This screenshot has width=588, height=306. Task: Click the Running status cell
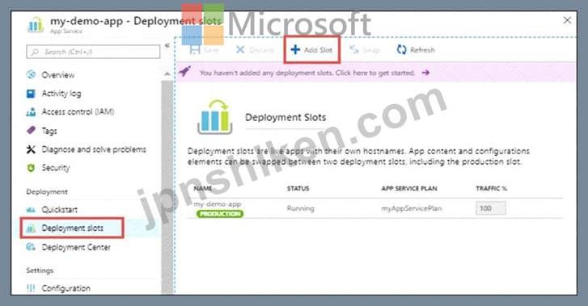tap(300, 208)
